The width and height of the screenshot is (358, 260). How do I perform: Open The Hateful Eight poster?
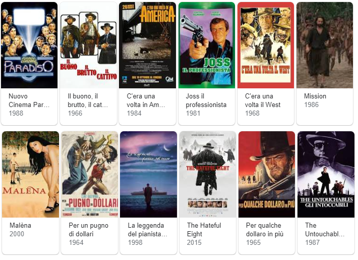208,175
